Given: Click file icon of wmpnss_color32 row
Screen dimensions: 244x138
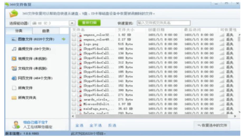Looking at the screenshot, I should 80,35.
